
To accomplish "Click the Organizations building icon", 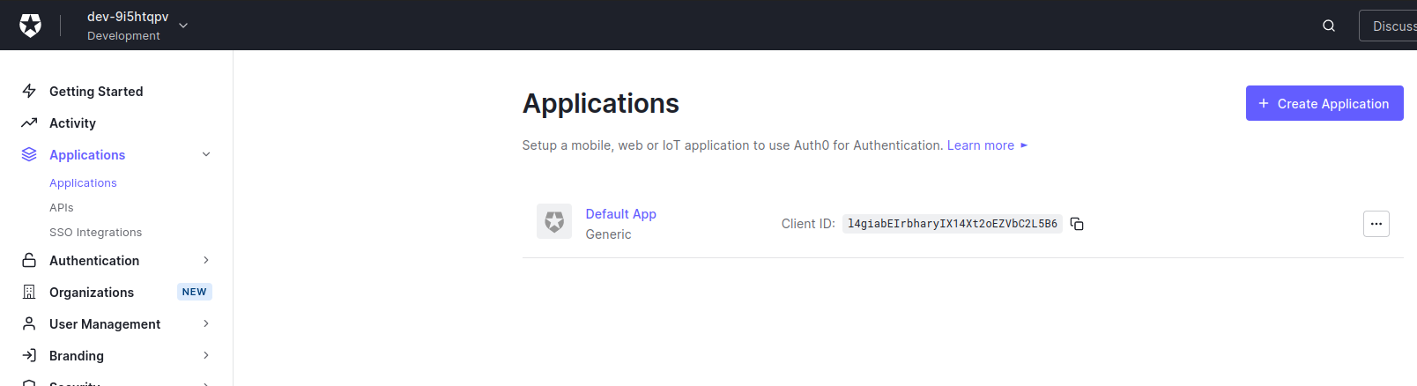I will coord(29,292).
